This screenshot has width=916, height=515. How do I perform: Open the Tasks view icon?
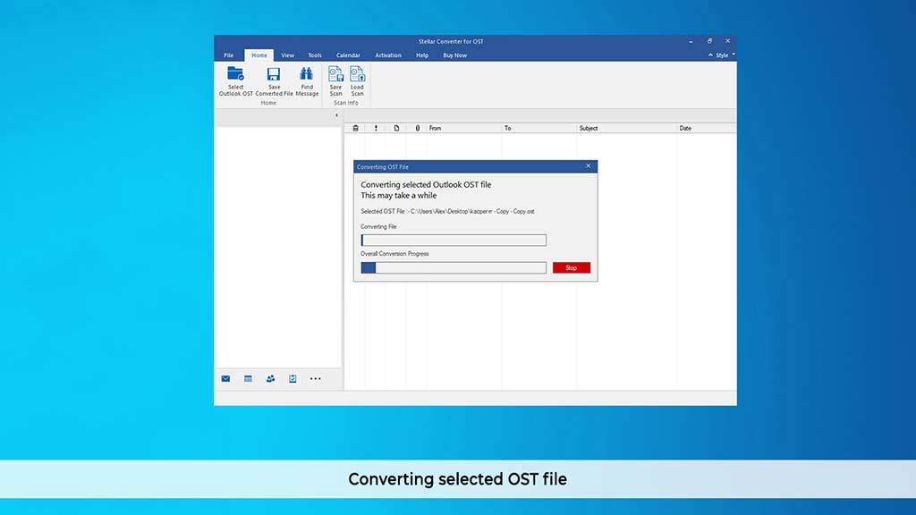[x=293, y=378]
